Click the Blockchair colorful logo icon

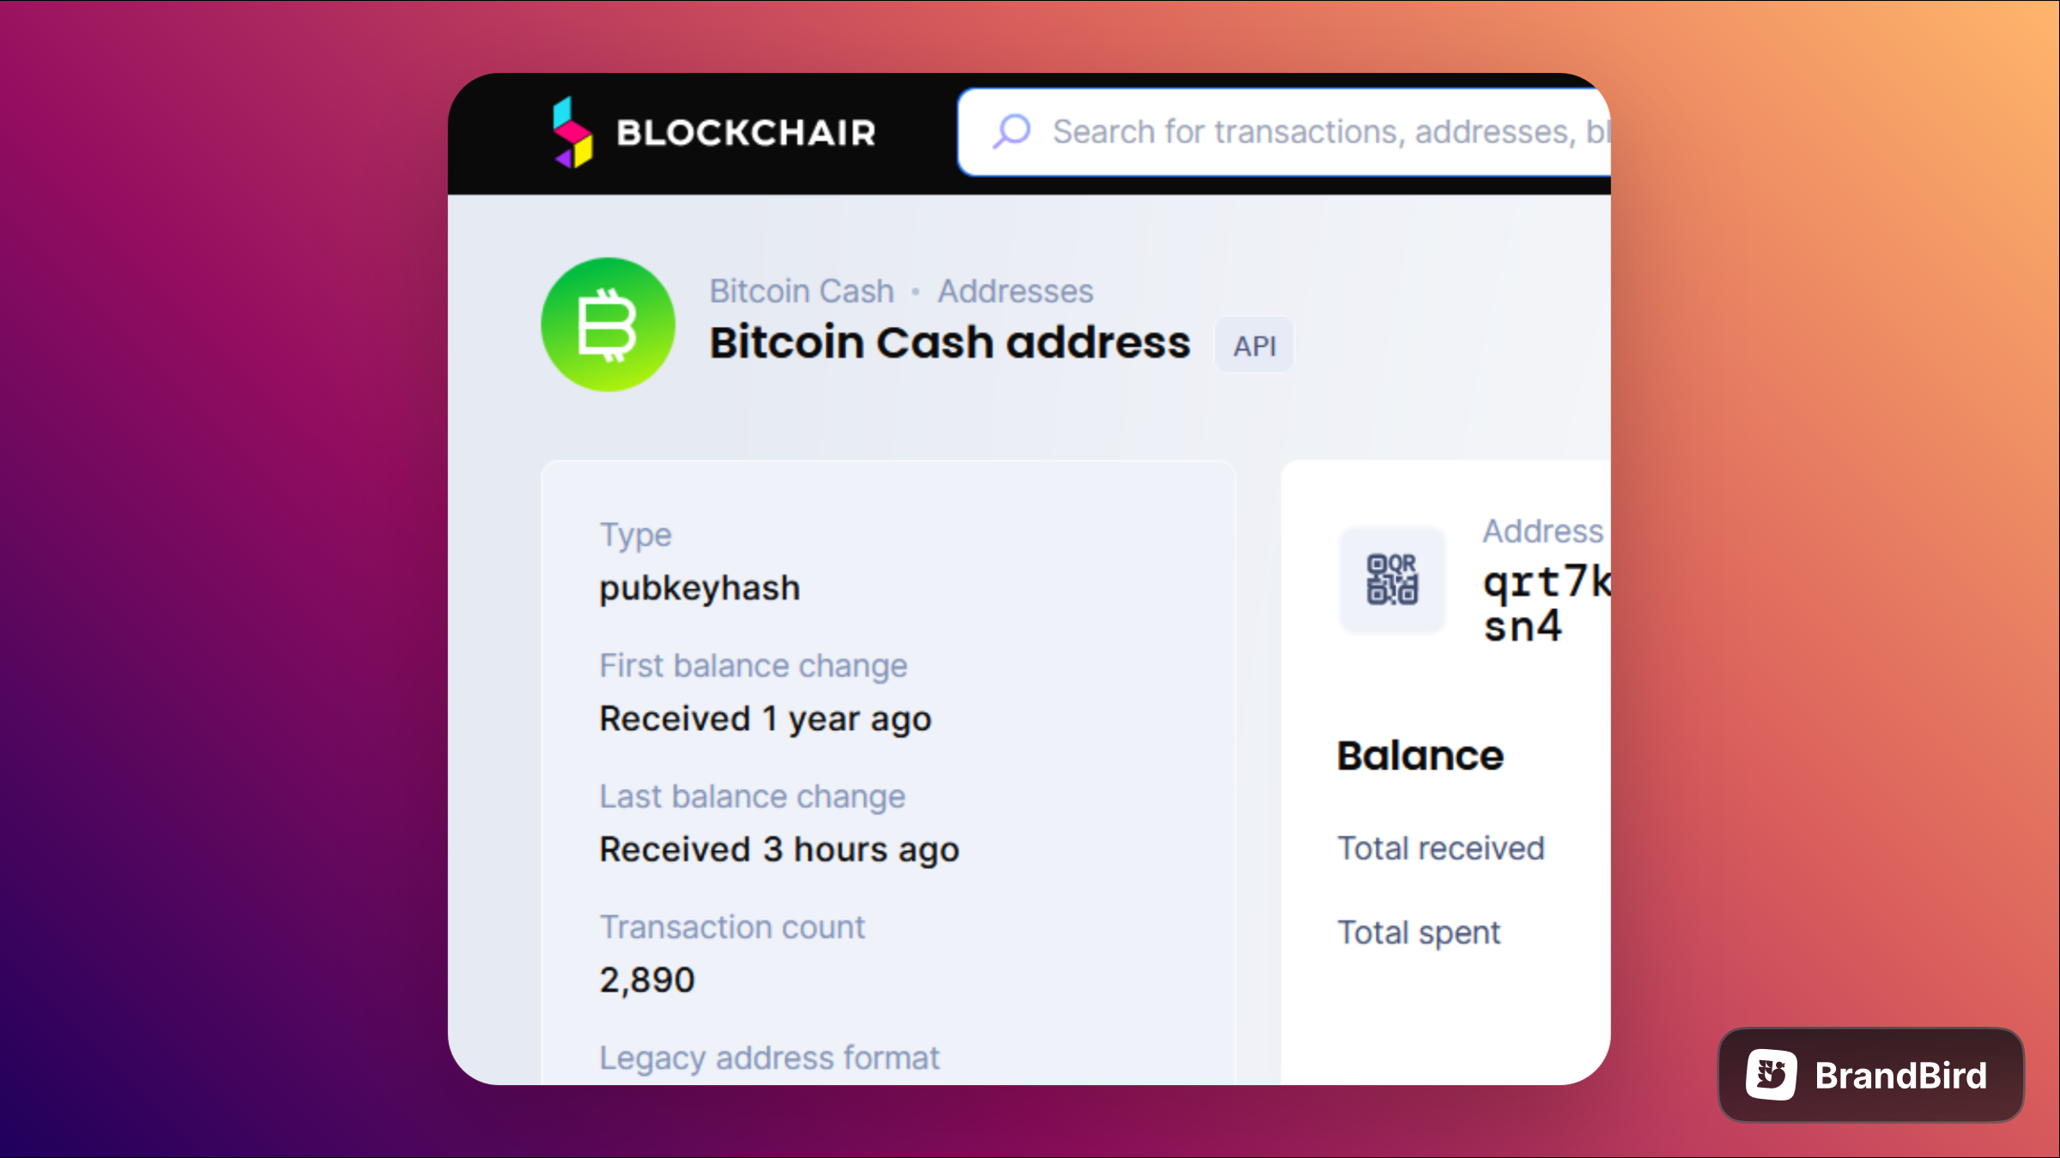click(573, 132)
